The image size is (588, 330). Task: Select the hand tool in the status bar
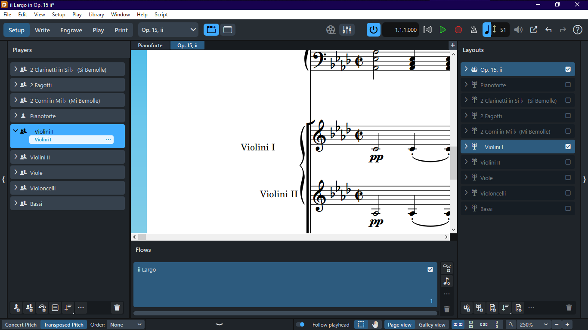click(x=375, y=324)
